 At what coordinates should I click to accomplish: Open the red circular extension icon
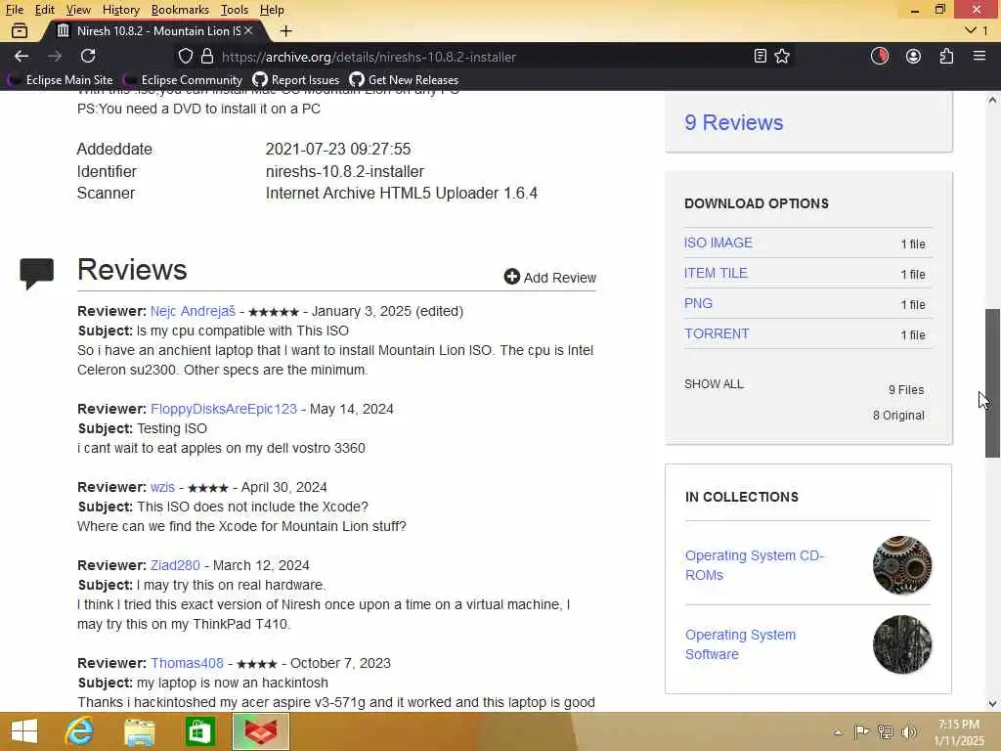(880, 56)
